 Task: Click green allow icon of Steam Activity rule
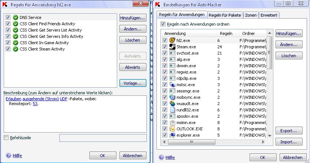[16, 49]
